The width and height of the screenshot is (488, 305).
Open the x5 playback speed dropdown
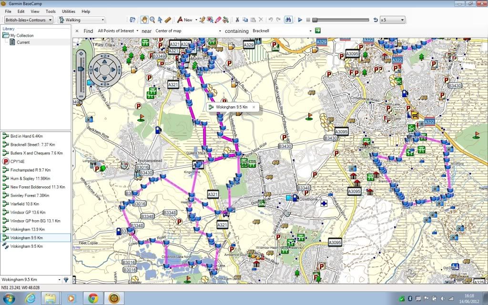click(x=392, y=20)
